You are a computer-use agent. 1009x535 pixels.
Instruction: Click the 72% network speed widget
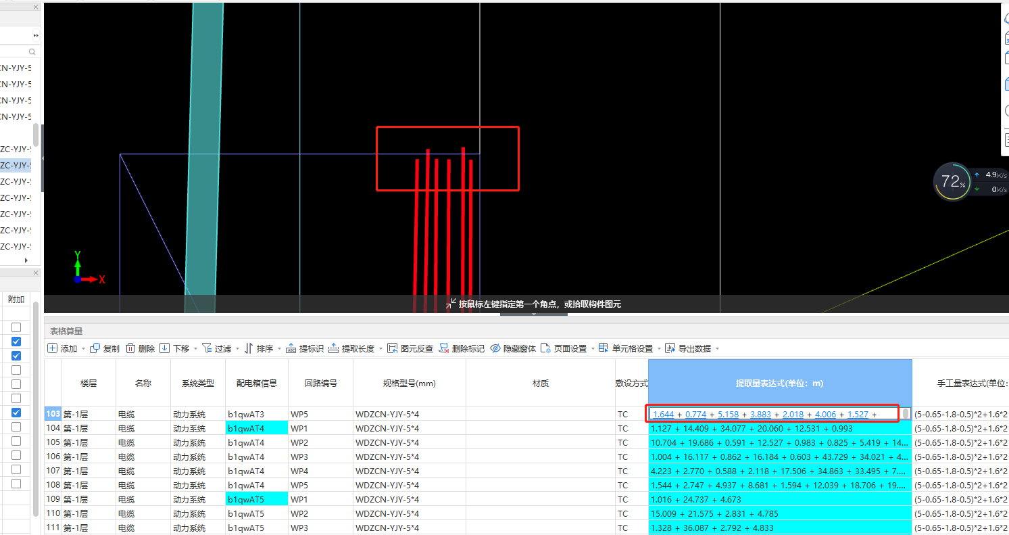tap(951, 181)
